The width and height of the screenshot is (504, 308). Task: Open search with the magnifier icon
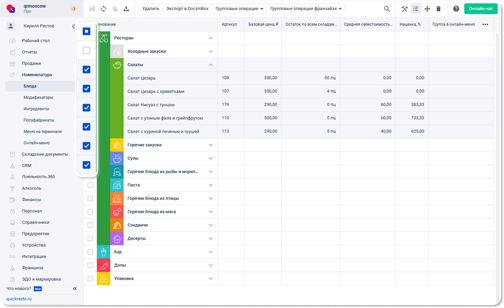click(387, 9)
